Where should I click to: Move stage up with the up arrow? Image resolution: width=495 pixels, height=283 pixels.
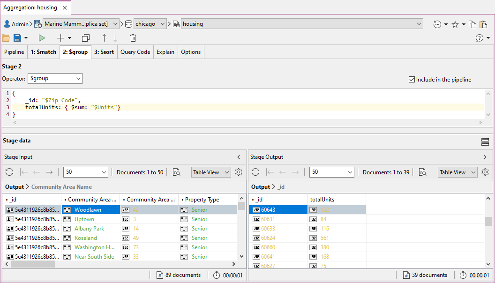[104, 38]
